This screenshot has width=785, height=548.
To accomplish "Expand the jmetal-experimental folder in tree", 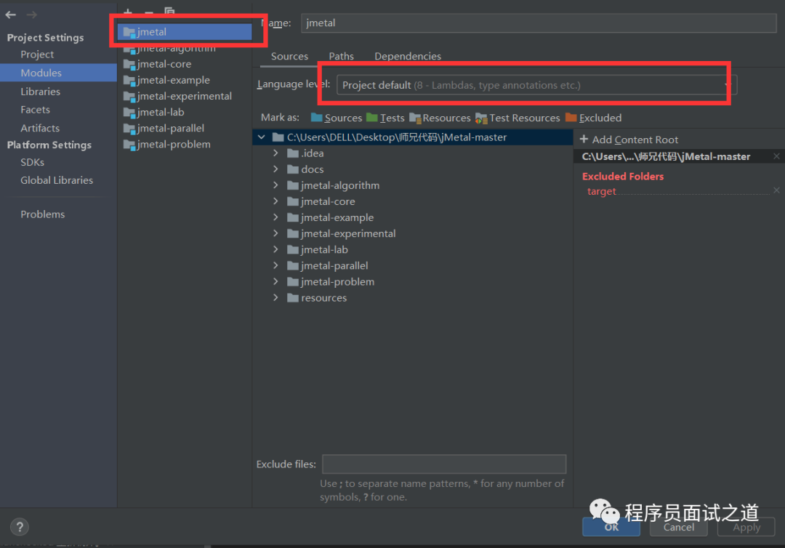I will point(276,233).
